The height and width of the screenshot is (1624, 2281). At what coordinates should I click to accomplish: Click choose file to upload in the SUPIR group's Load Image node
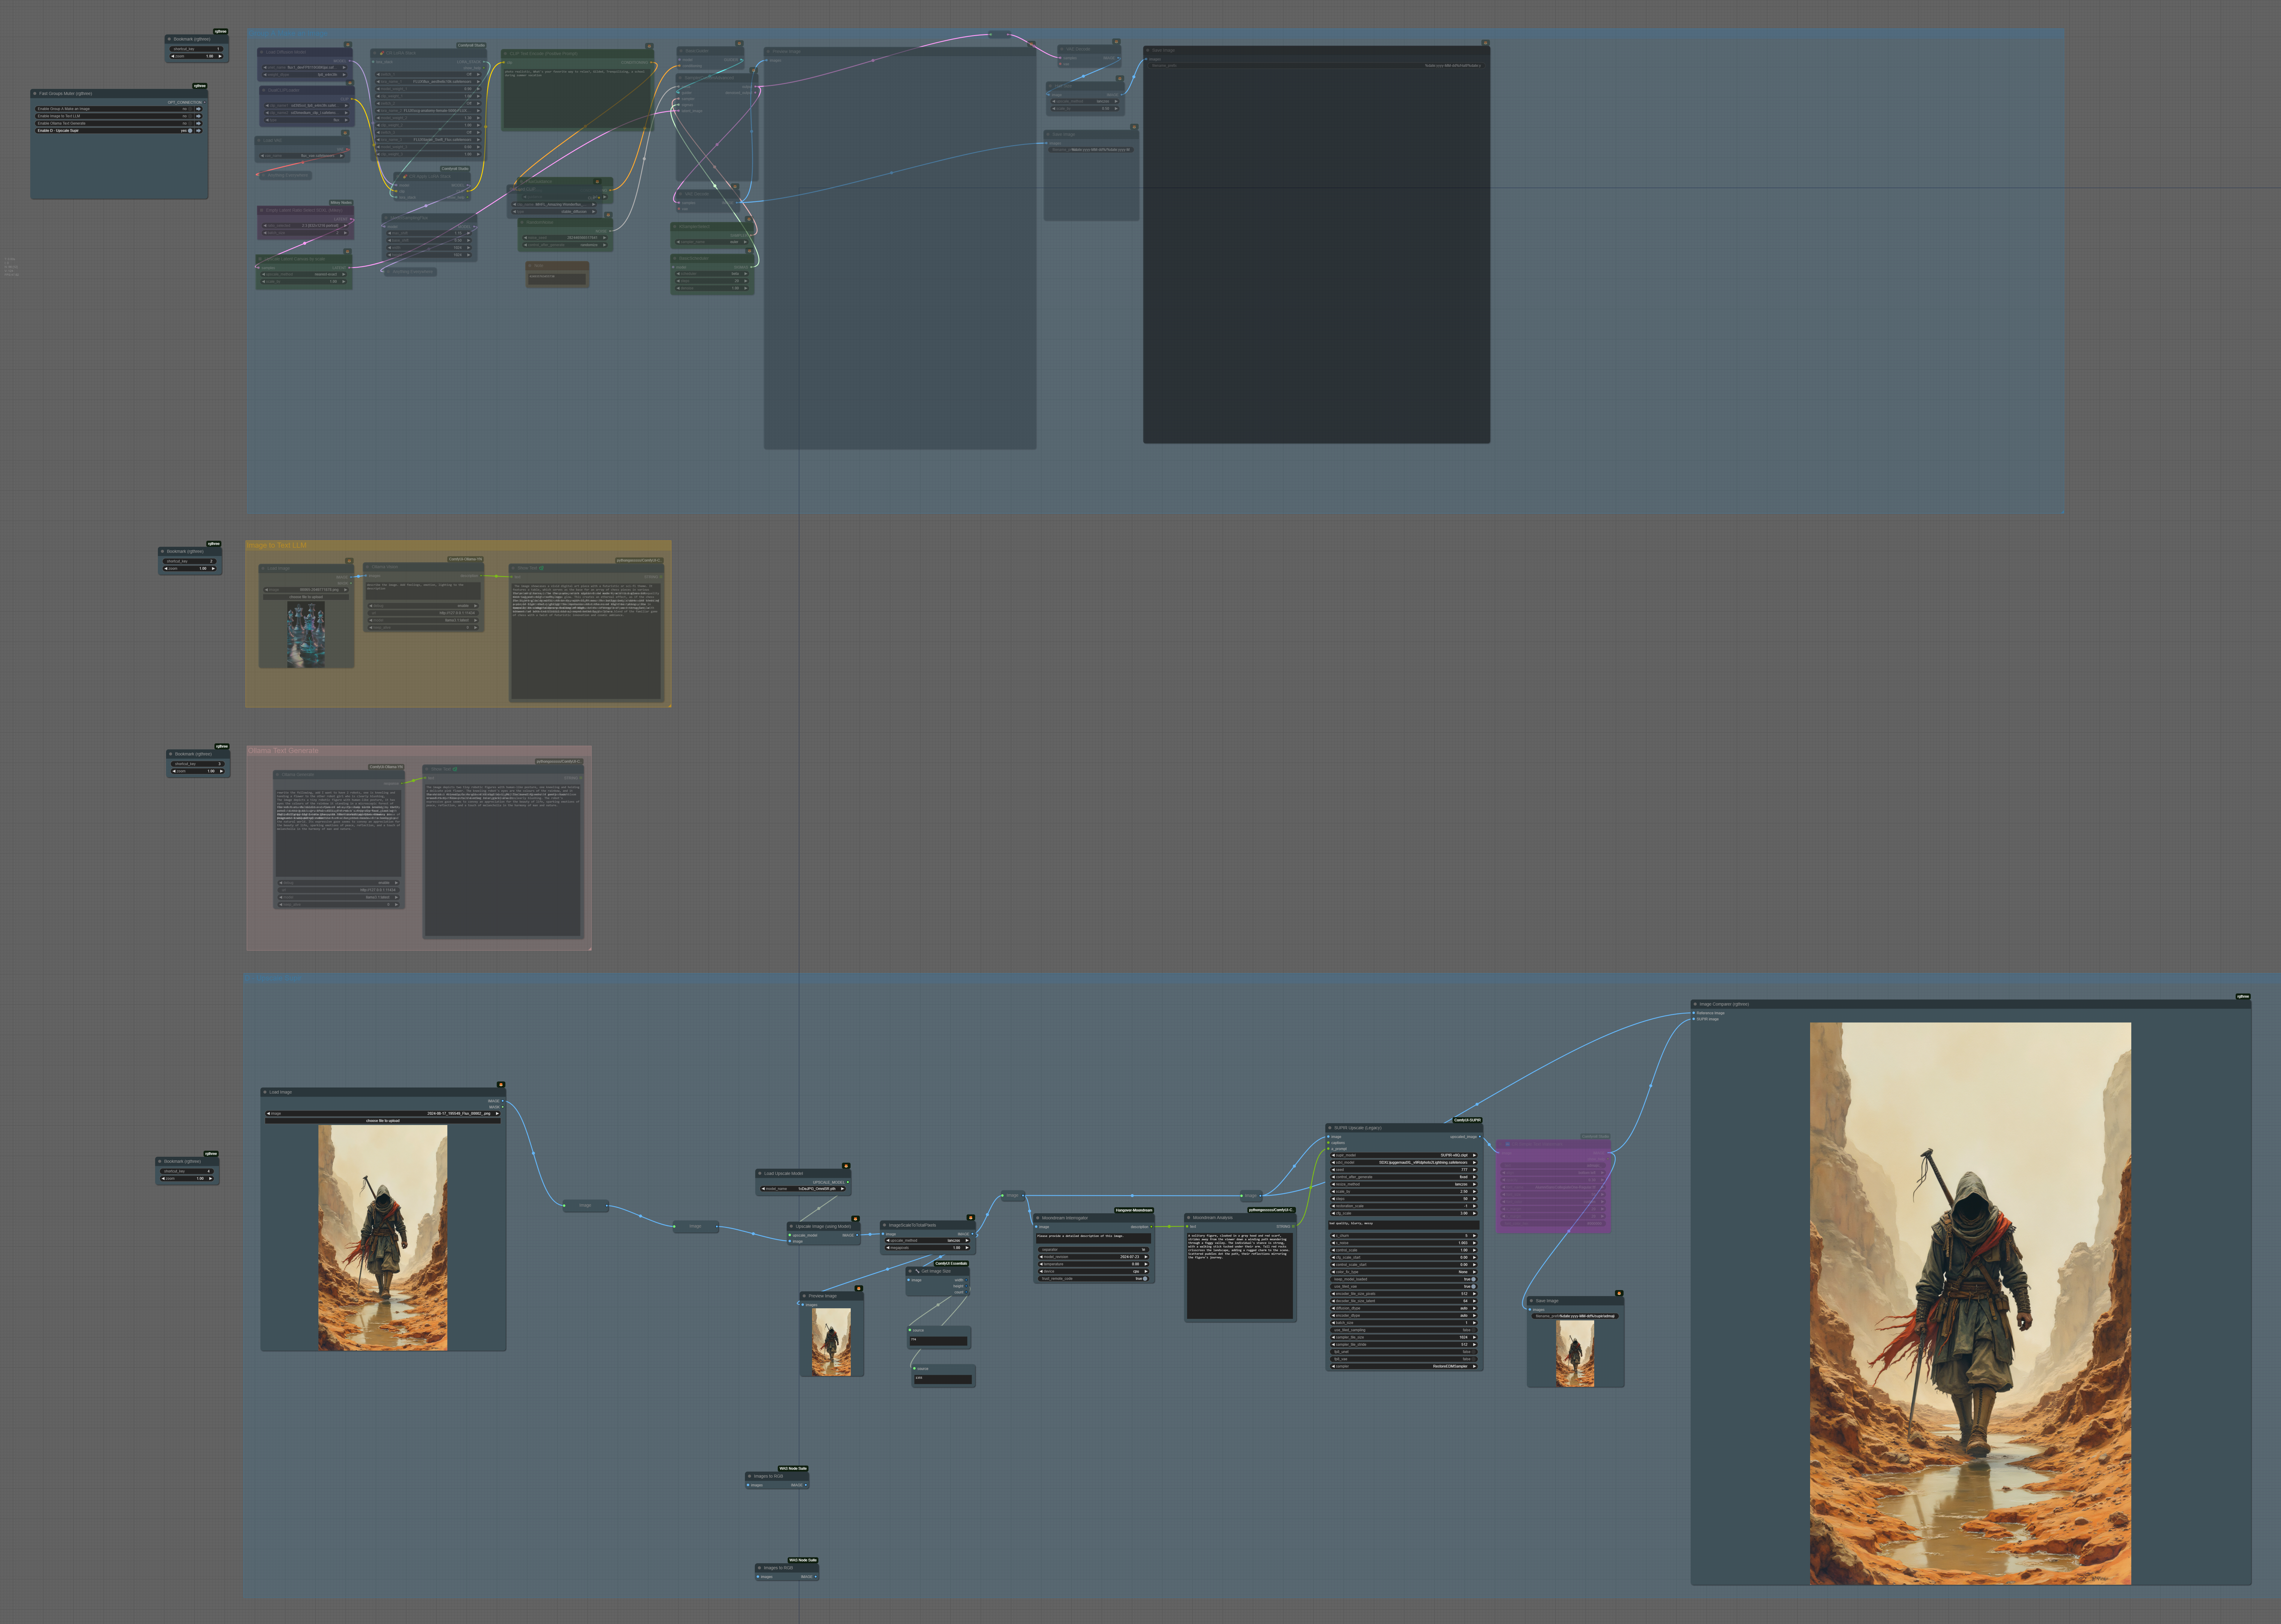click(383, 1121)
